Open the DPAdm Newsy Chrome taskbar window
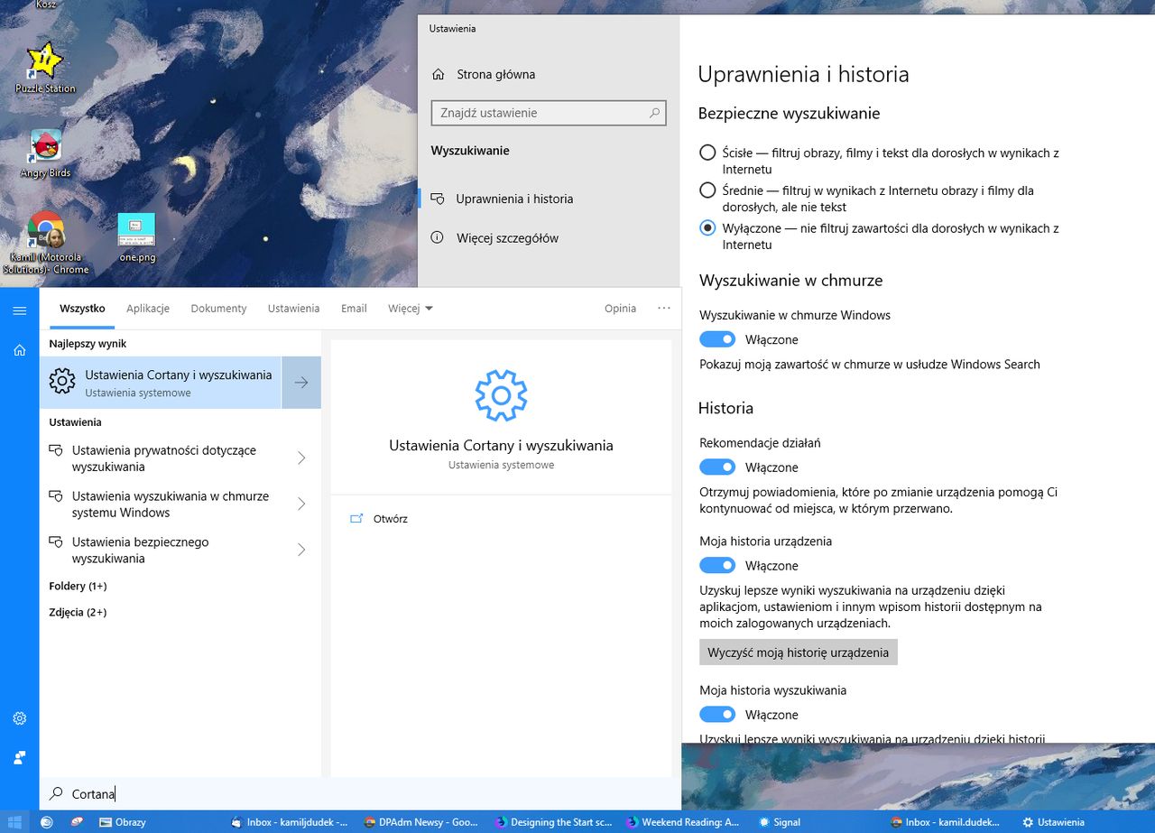Image resolution: width=1155 pixels, height=833 pixels. [x=421, y=822]
